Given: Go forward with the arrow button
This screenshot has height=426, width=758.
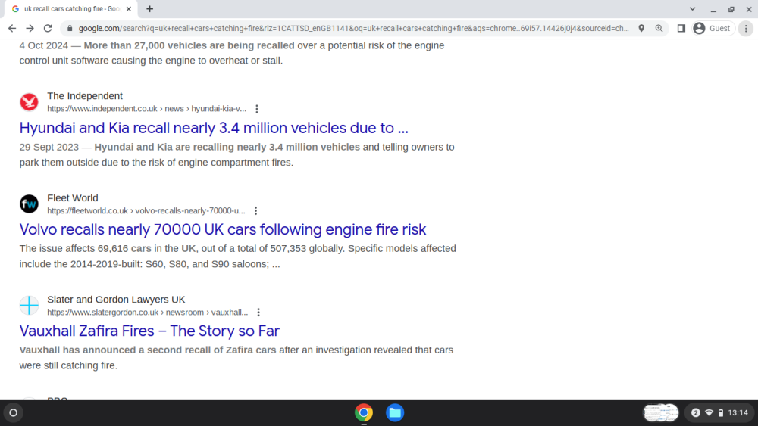Looking at the screenshot, I should tap(30, 29).
